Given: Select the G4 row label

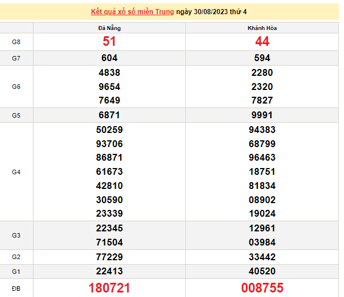Looking at the screenshot, I should coord(16,171).
